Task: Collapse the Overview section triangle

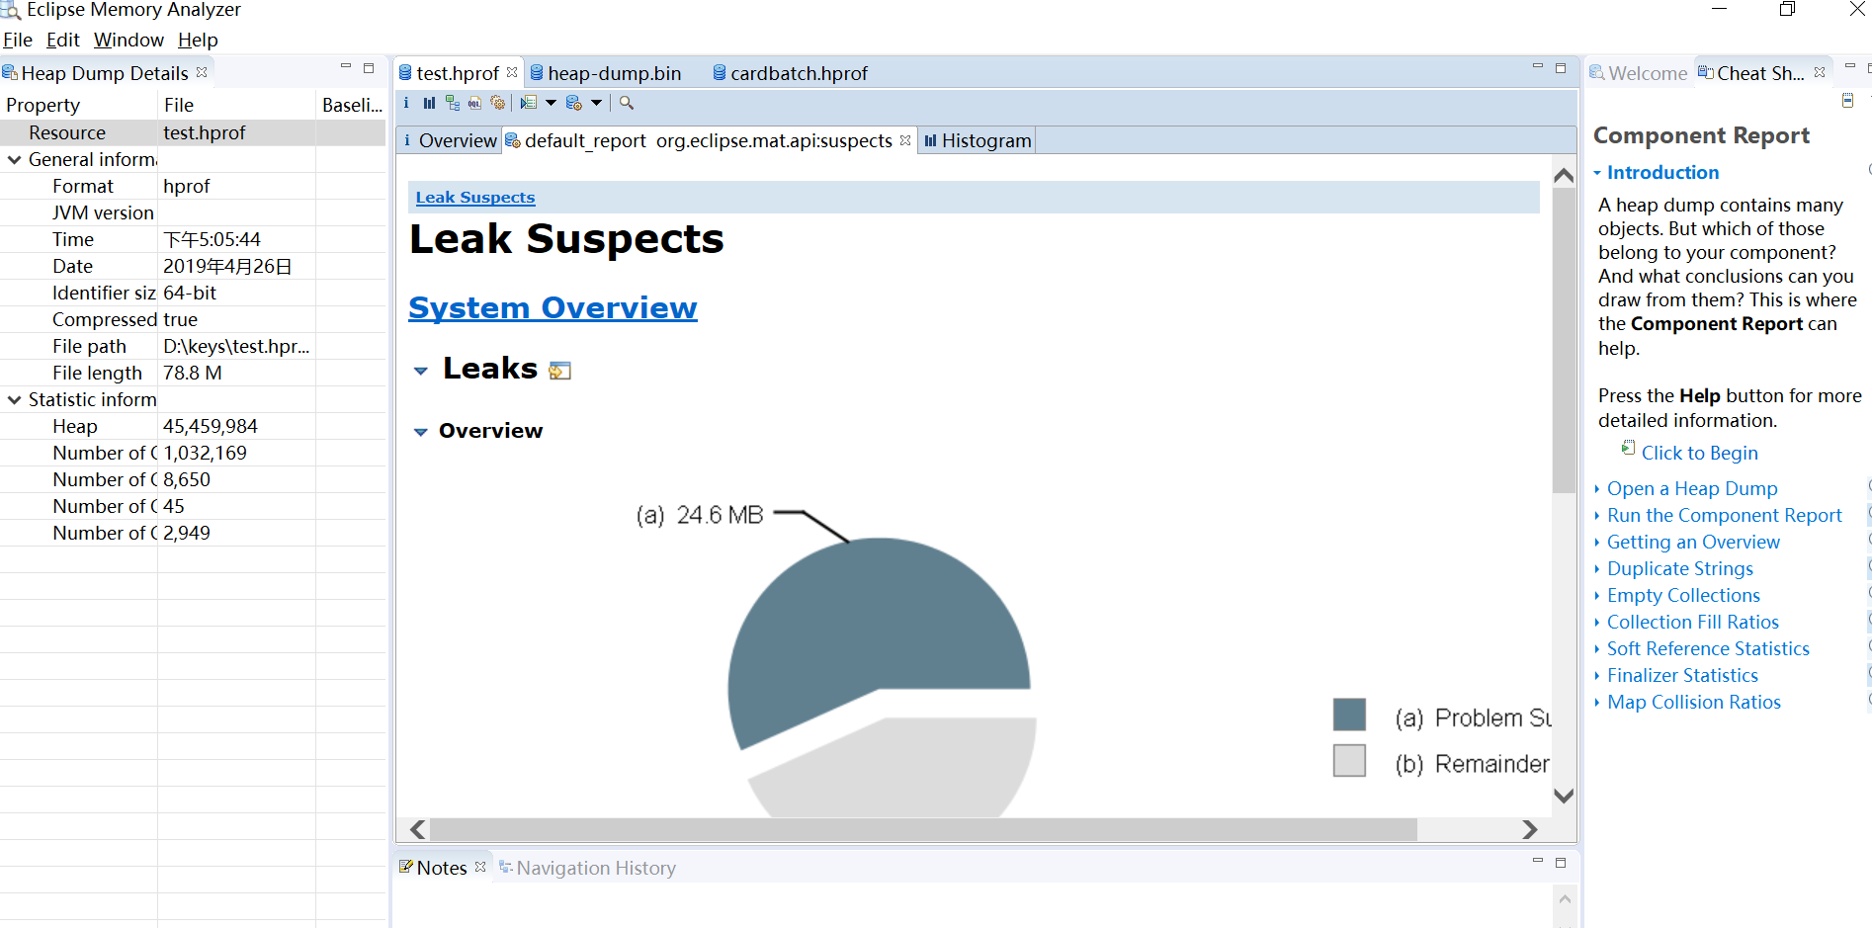Action: tap(421, 432)
